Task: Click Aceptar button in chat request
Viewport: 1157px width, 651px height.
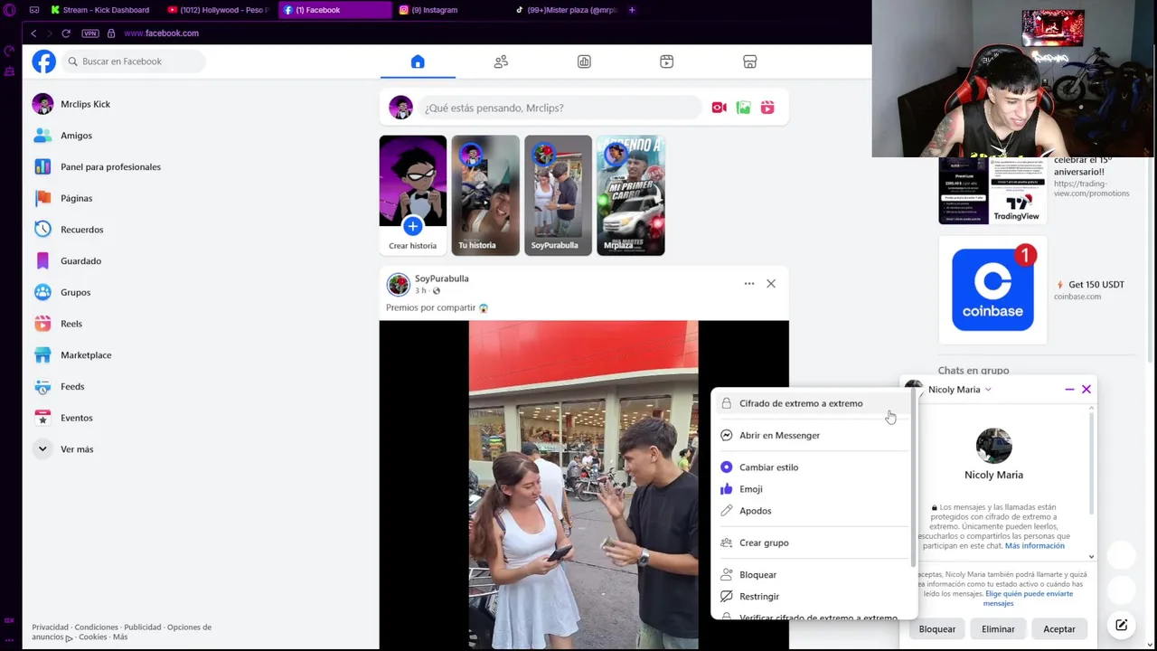Action: (x=1059, y=629)
